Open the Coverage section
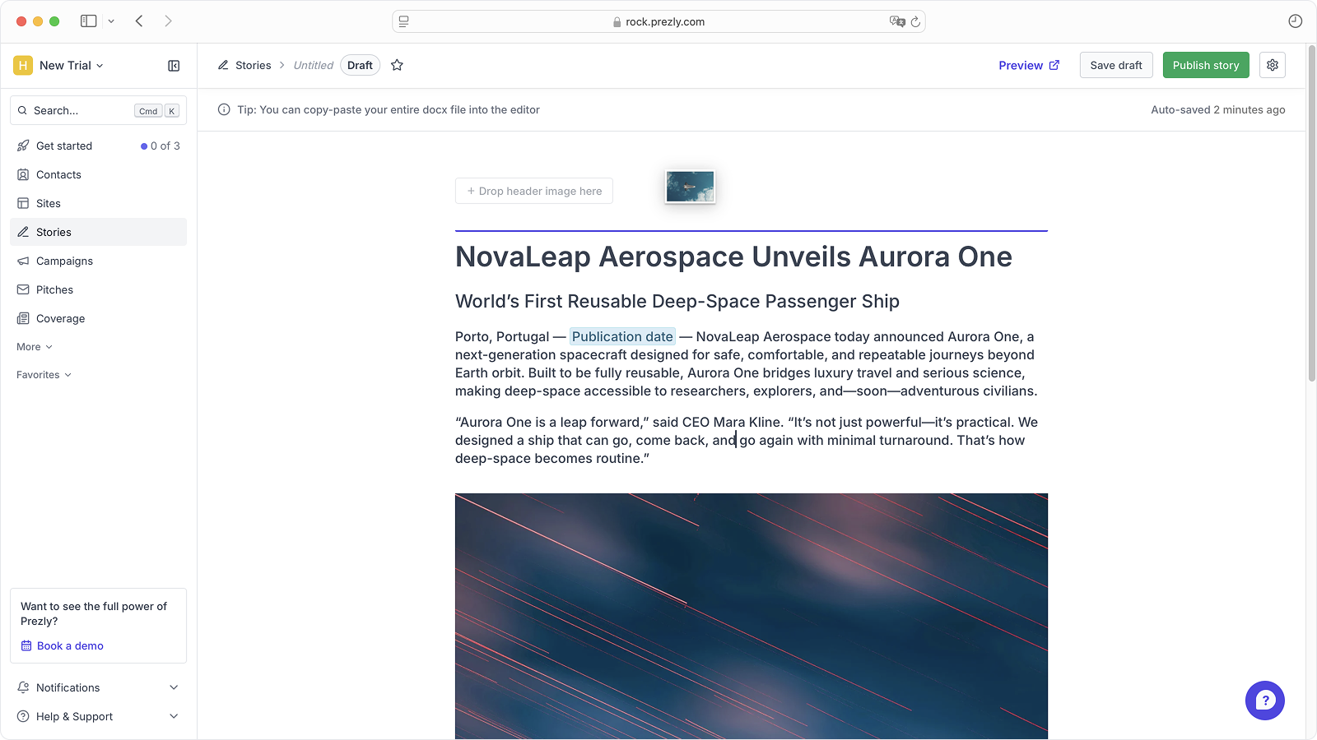The image size is (1317, 740). [60, 318]
